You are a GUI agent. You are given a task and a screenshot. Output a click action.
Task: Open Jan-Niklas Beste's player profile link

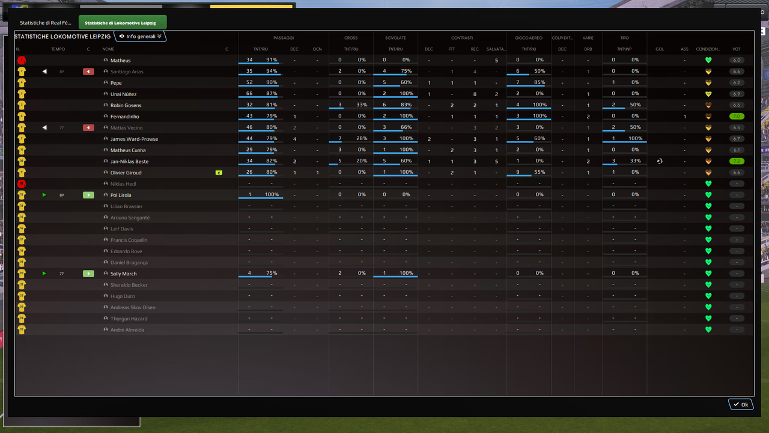pos(129,161)
